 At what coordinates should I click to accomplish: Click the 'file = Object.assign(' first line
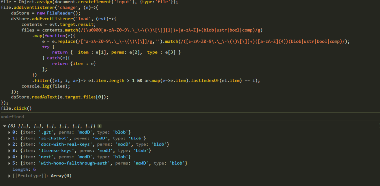89,2
